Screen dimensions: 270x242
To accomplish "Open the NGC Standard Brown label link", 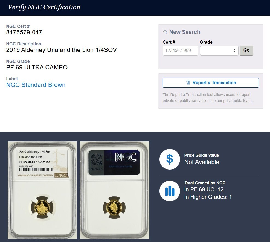I will [x=36, y=85].
